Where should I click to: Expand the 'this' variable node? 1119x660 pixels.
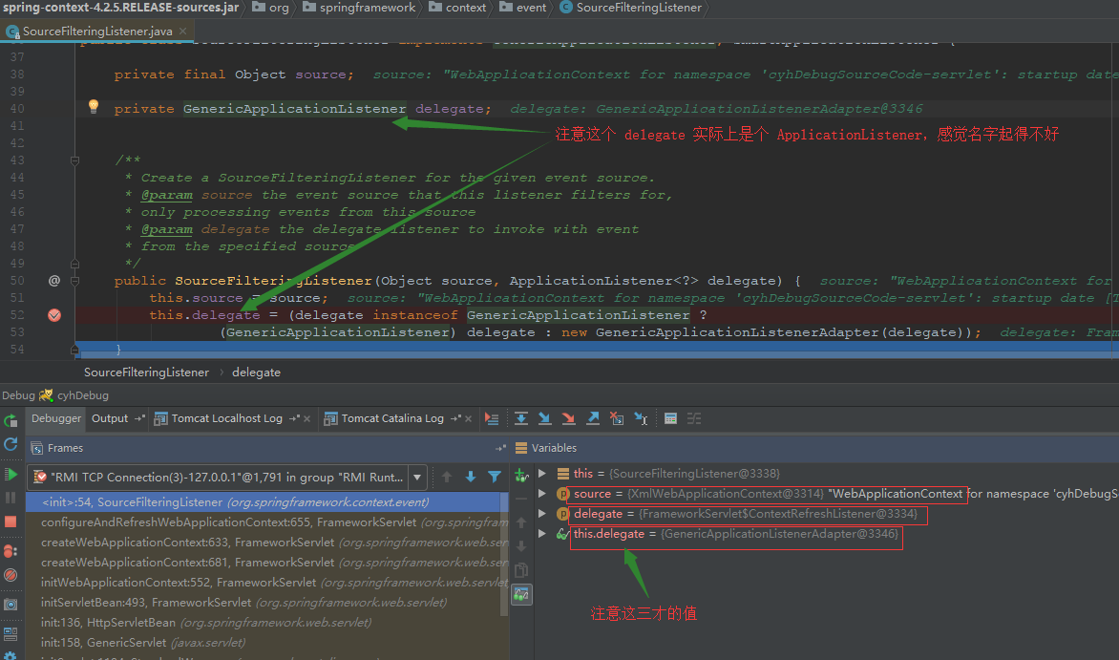[542, 474]
